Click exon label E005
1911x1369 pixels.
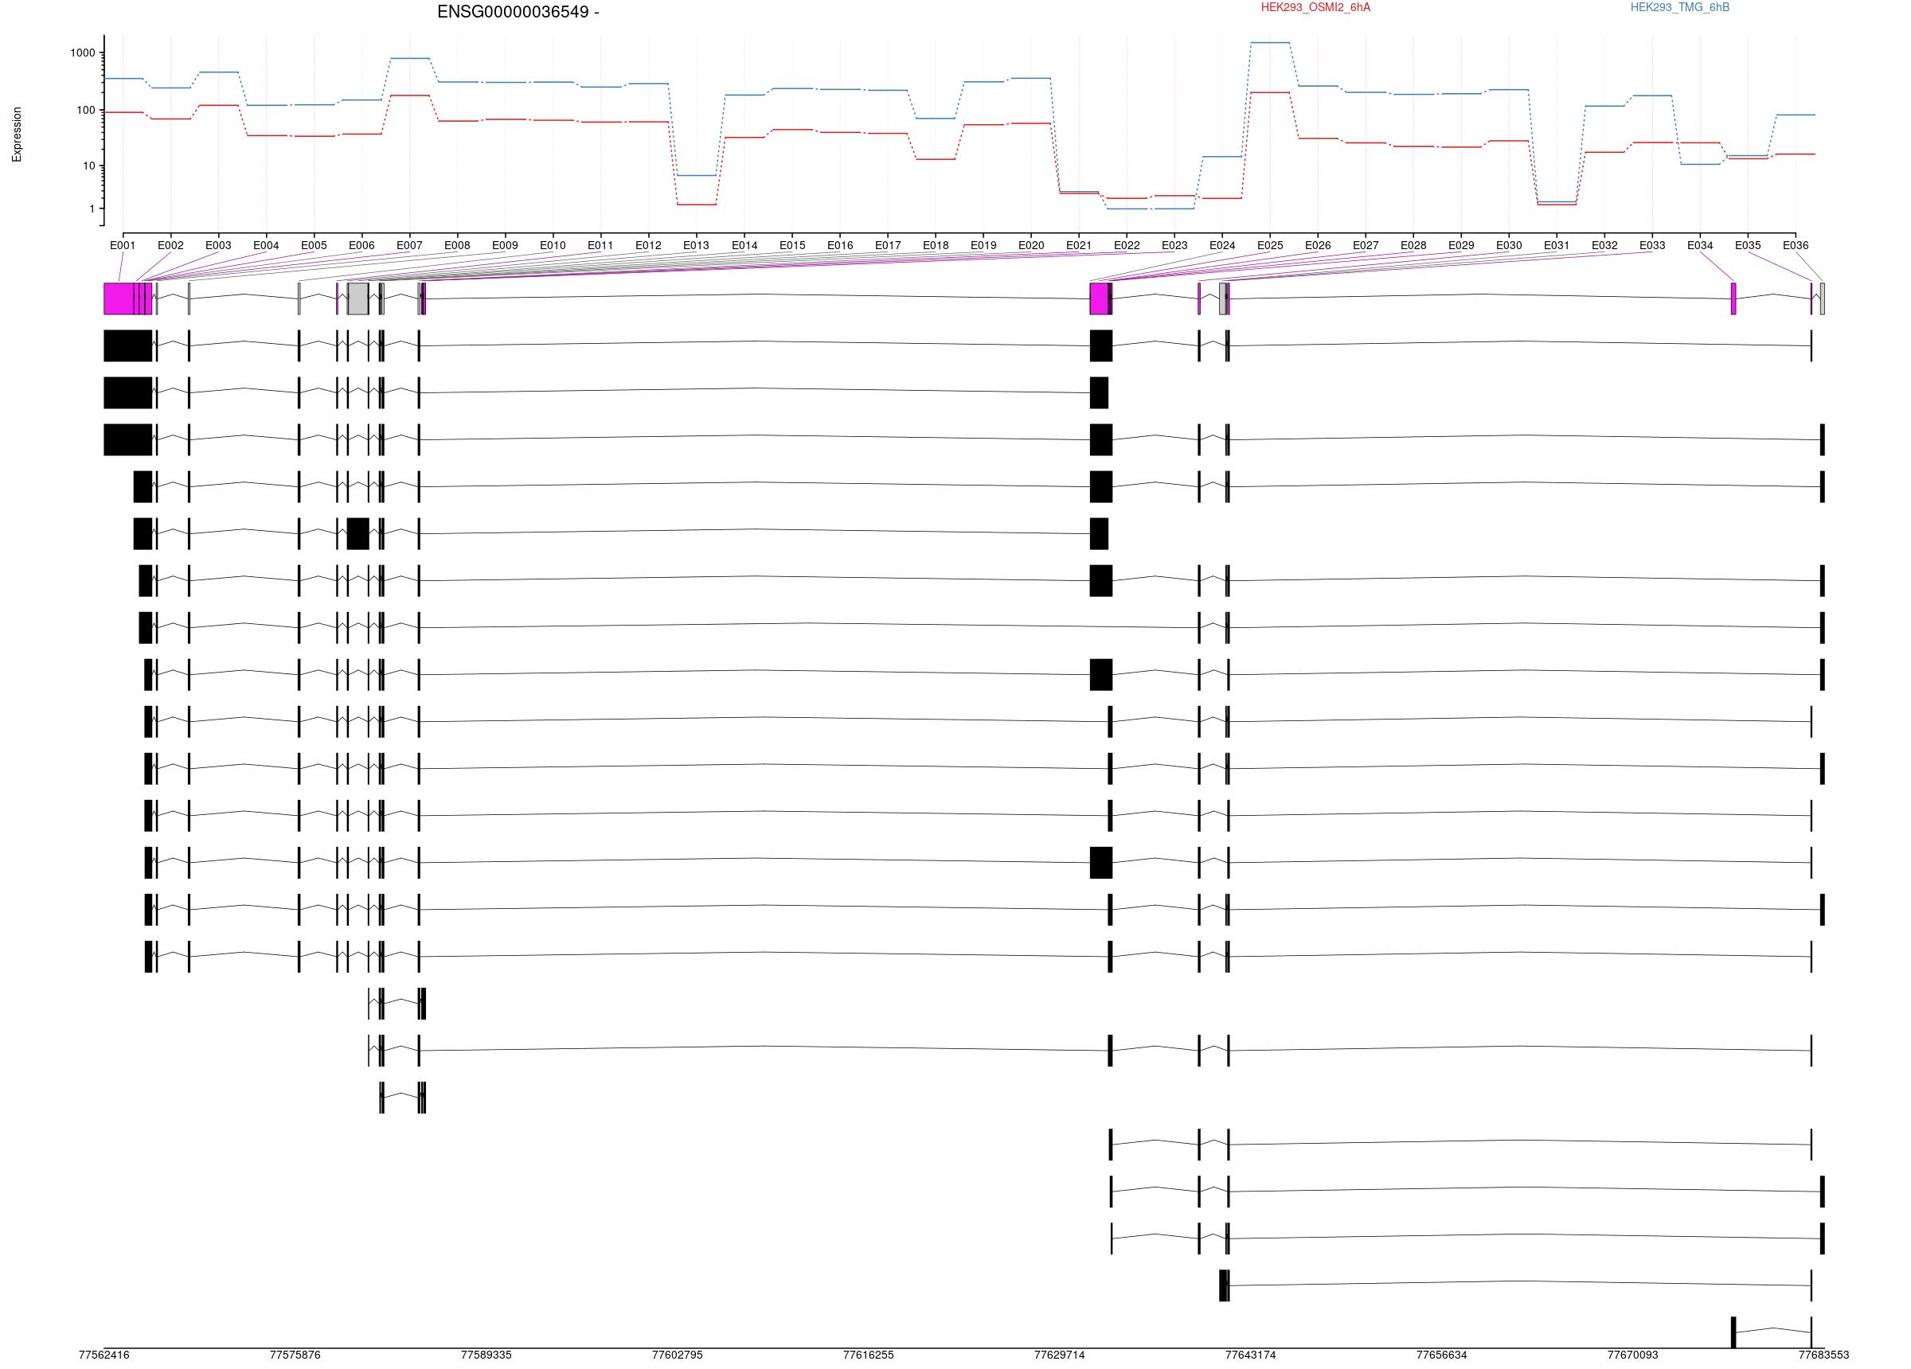pyautogui.click(x=315, y=246)
